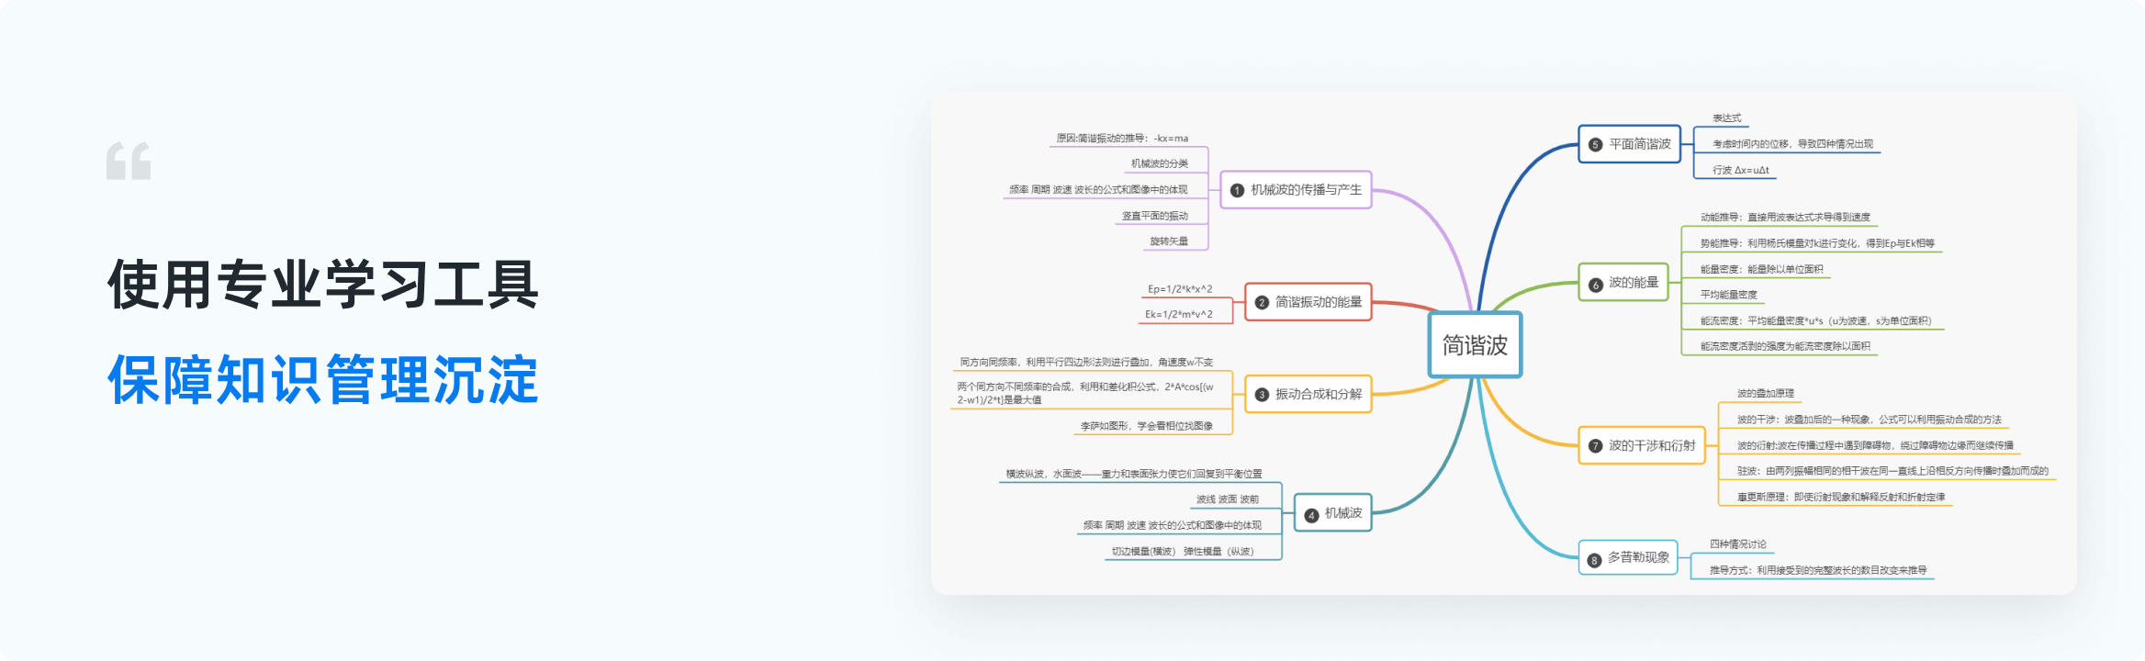Click the number 2 badge on 简谐振动的能量
This screenshot has height=661, width=2145.
[x=1262, y=302]
